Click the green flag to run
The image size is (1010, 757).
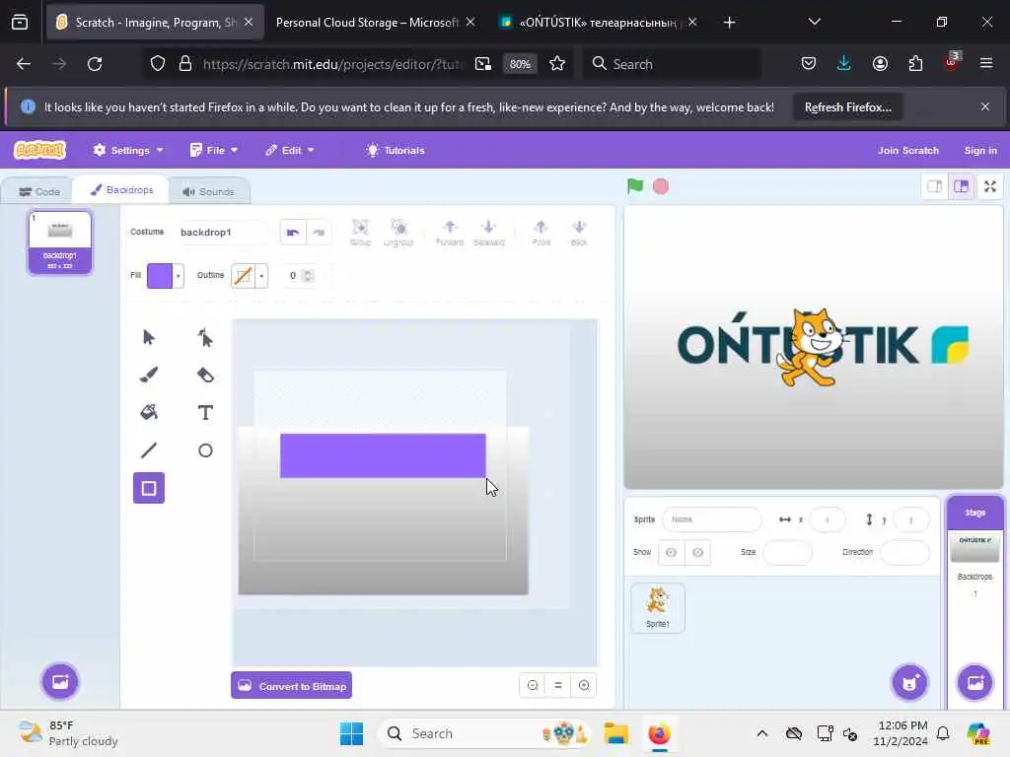coord(635,186)
